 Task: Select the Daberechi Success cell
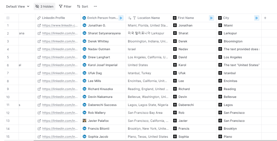(x=103, y=105)
